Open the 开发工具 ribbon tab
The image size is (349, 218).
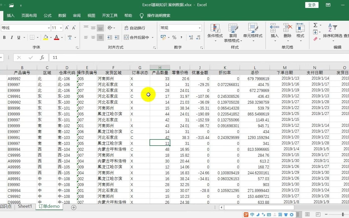pos(110,16)
